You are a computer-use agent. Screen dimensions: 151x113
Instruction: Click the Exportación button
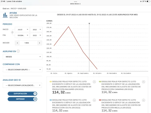(22, 94)
